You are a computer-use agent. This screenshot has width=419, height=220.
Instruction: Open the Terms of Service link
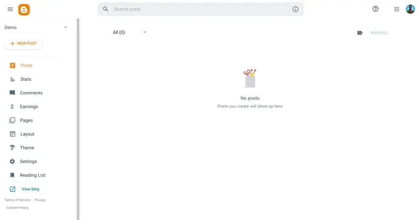tap(17, 200)
